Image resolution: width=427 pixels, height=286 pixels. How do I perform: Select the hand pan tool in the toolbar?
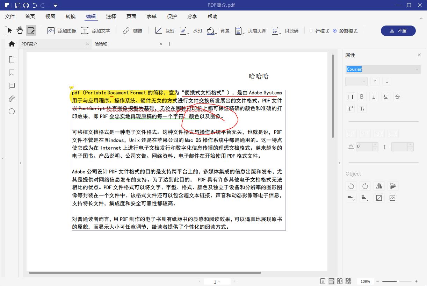coord(20,30)
